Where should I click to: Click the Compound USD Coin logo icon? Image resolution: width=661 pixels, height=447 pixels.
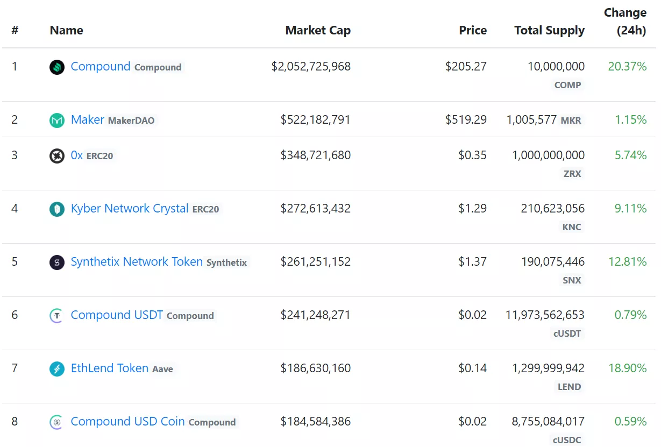(x=57, y=422)
